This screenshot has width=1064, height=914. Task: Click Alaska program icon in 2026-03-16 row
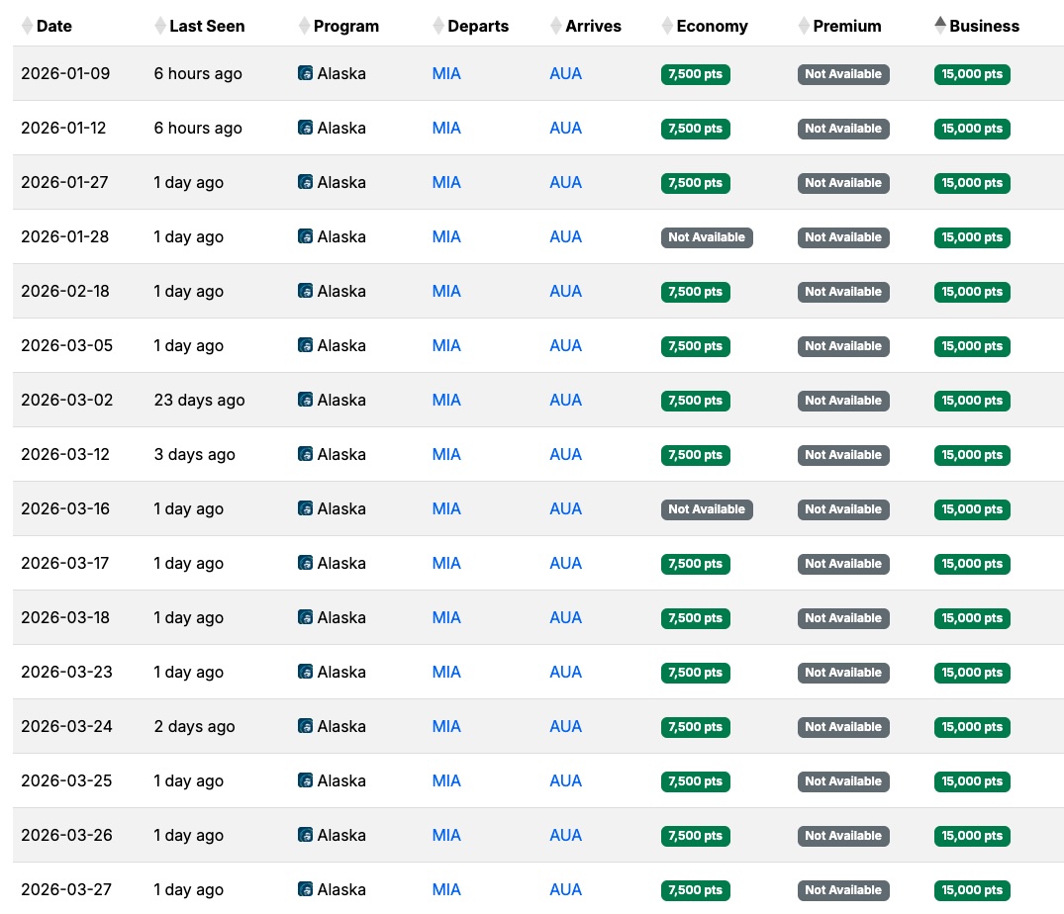coord(306,508)
